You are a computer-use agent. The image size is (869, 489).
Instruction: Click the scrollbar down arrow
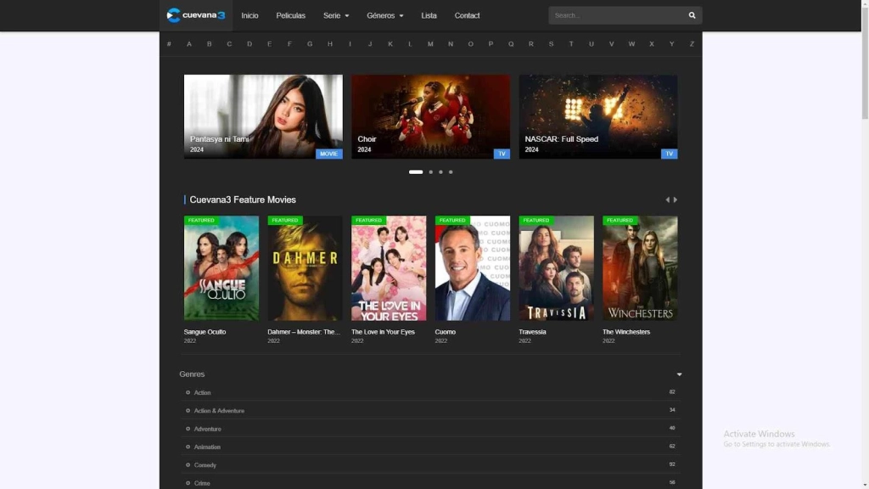865,485
